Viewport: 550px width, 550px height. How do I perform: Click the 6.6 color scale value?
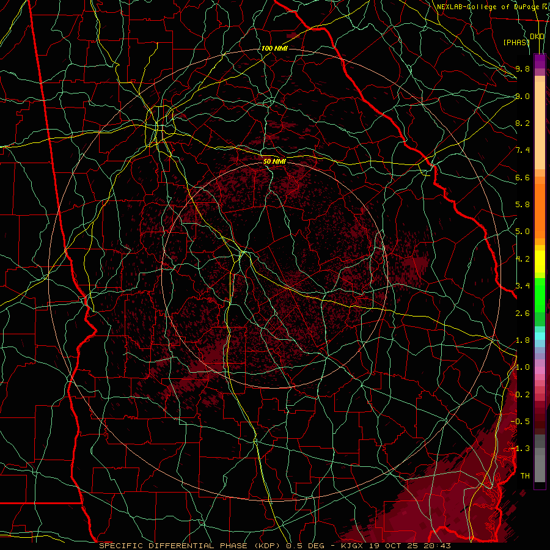(x=522, y=177)
